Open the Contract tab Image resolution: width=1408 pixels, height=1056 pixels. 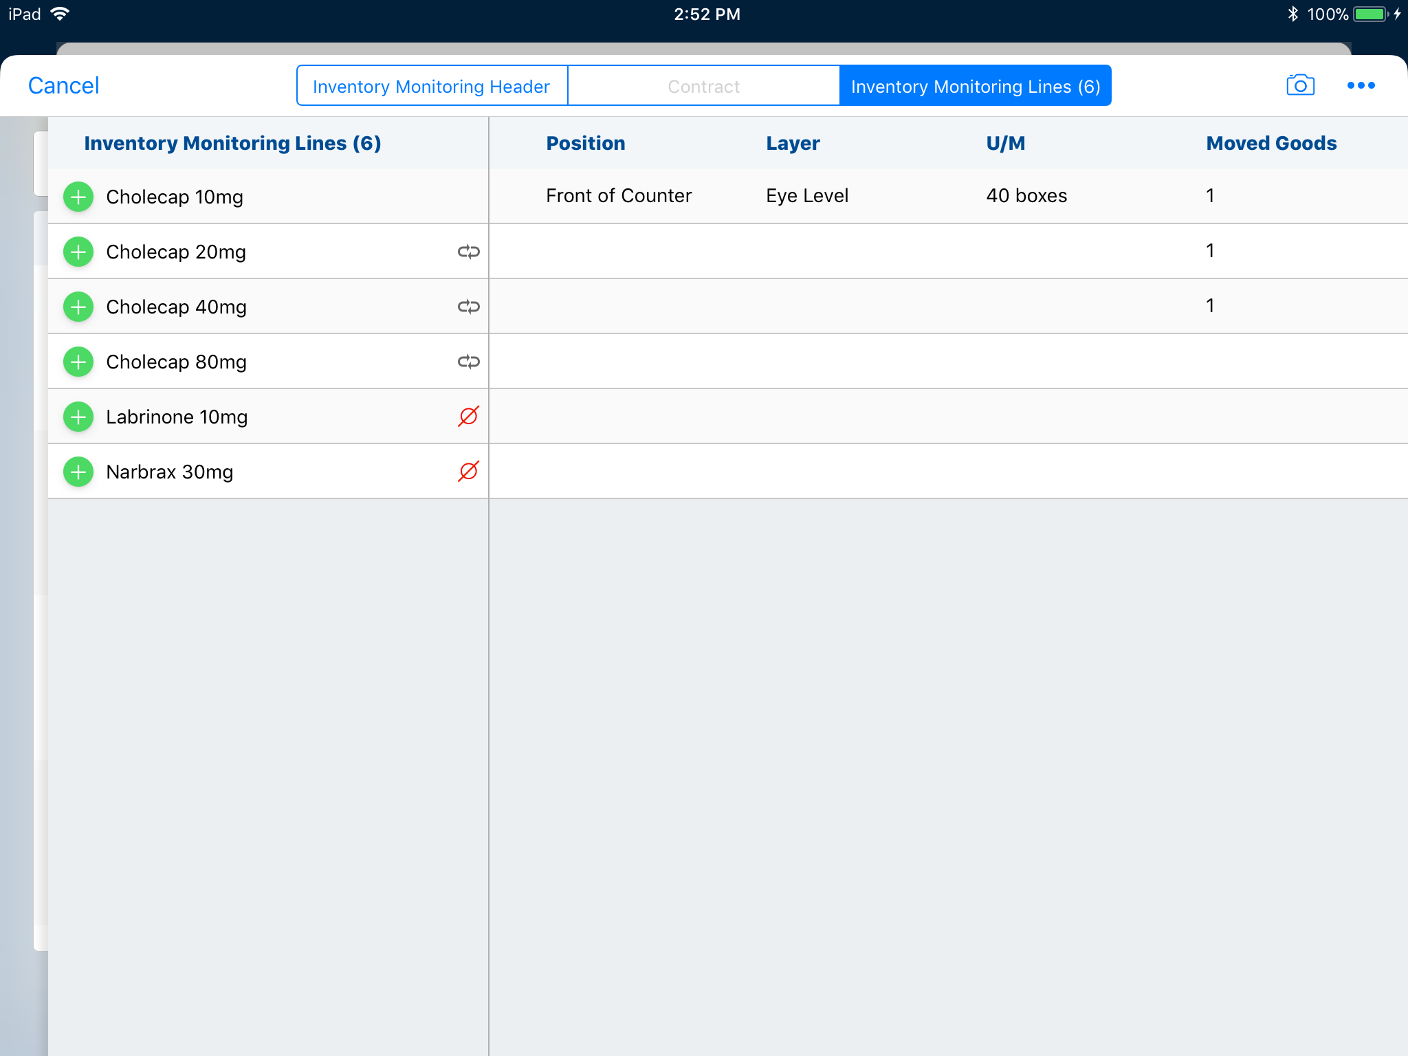coord(703,86)
